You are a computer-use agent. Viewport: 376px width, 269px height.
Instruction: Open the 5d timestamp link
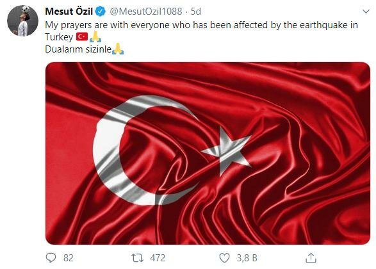pyautogui.click(x=195, y=12)
